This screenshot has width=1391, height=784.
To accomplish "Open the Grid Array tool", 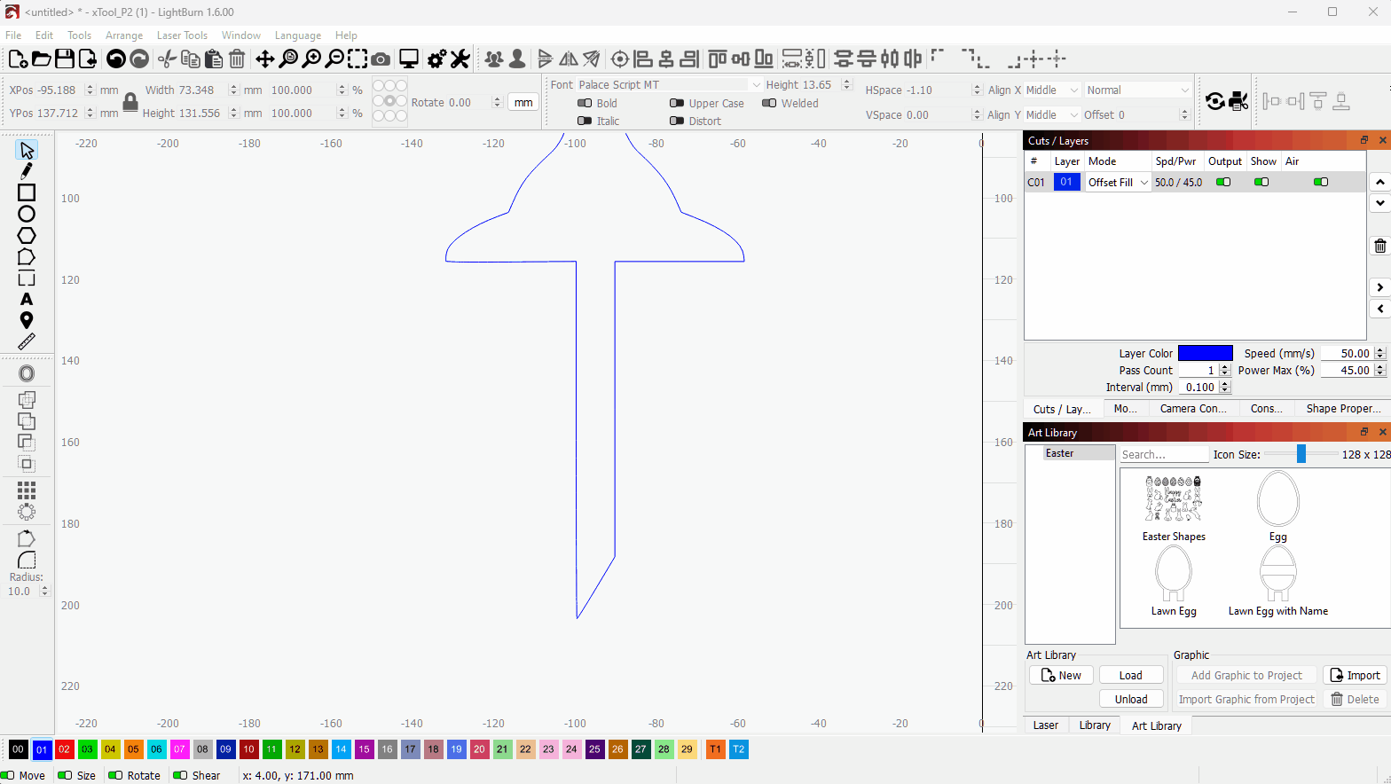I will (27, 490).
